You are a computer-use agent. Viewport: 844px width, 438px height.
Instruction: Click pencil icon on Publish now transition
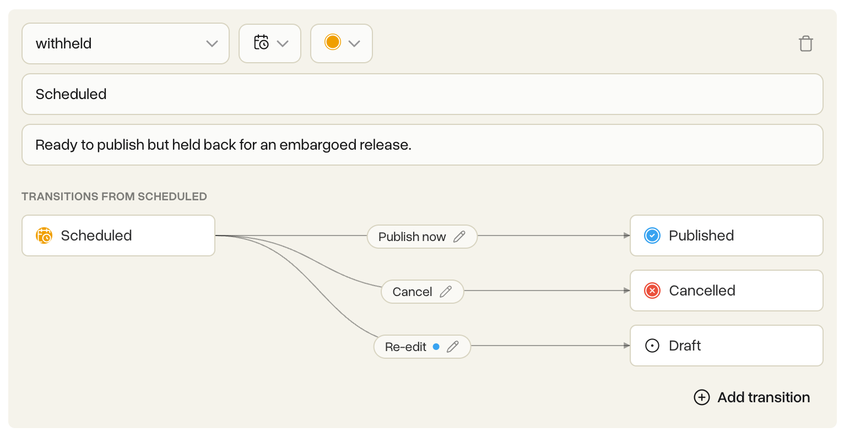tap(459, 237)
